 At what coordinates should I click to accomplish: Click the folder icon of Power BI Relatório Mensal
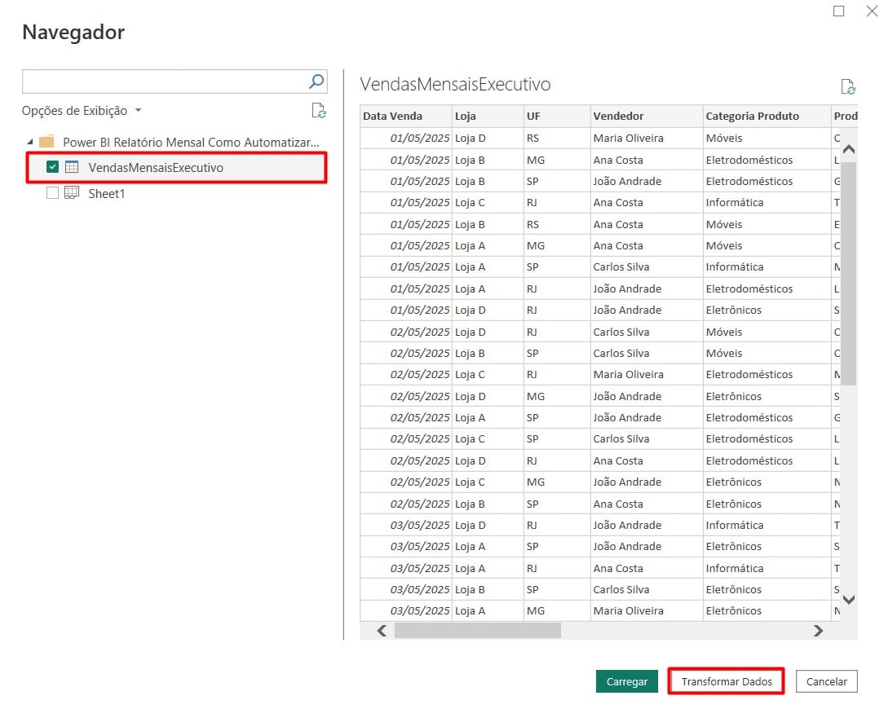pos(46,142)
